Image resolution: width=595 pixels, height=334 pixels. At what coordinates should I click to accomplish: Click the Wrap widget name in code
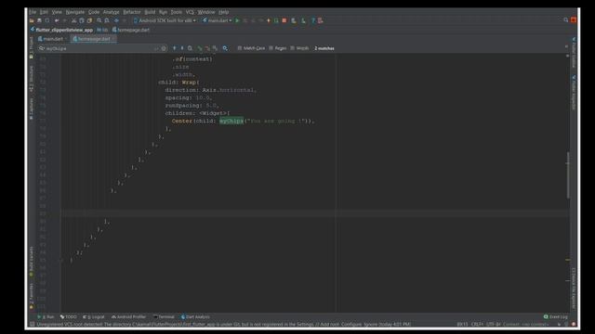tap(190, 83)
